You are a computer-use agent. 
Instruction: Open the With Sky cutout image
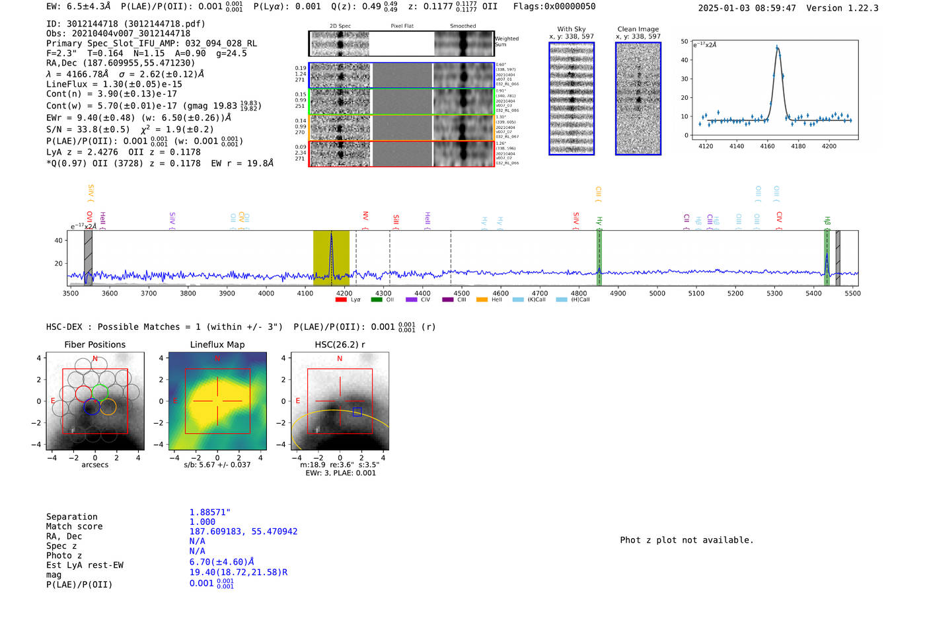tap(572, 98)
